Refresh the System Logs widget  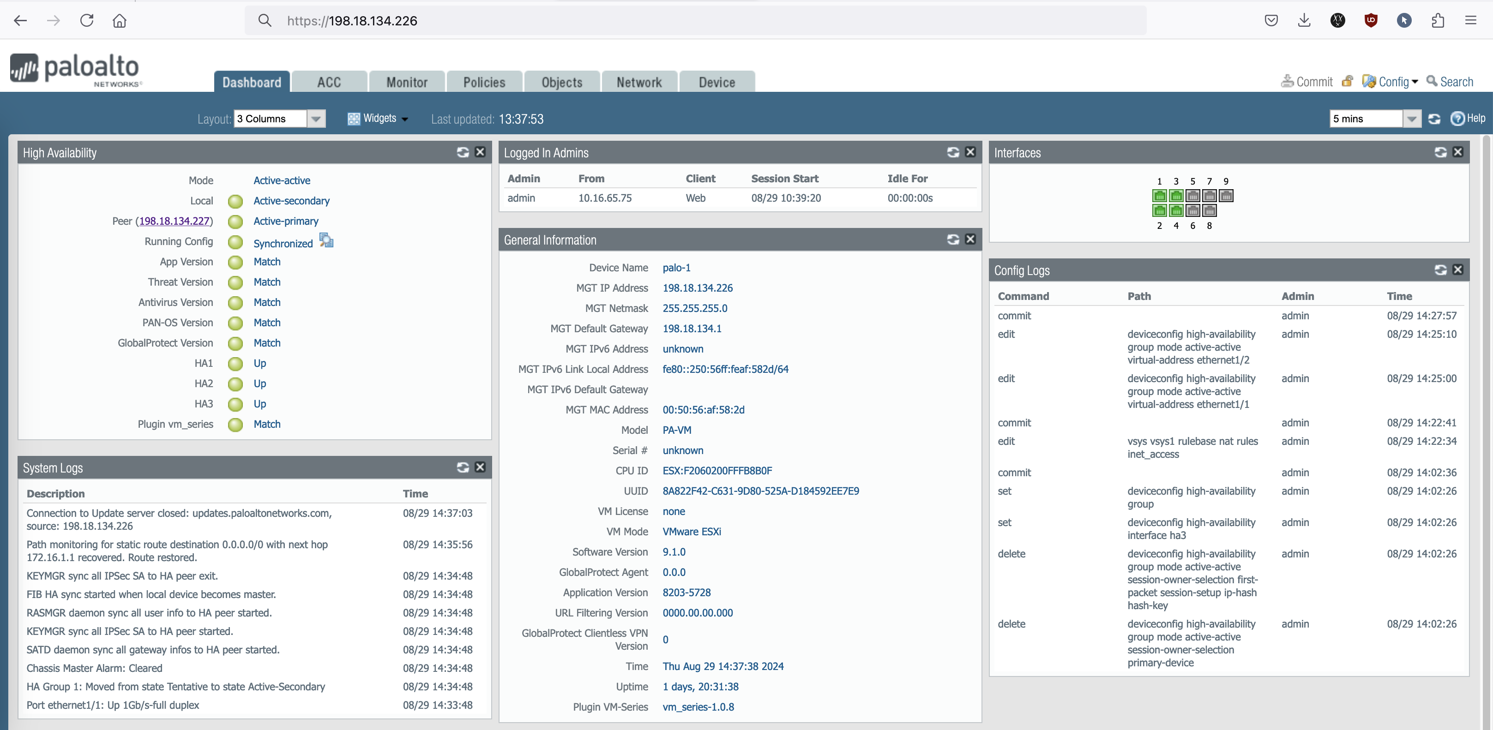pyautogui.click(x=462, y=467)
